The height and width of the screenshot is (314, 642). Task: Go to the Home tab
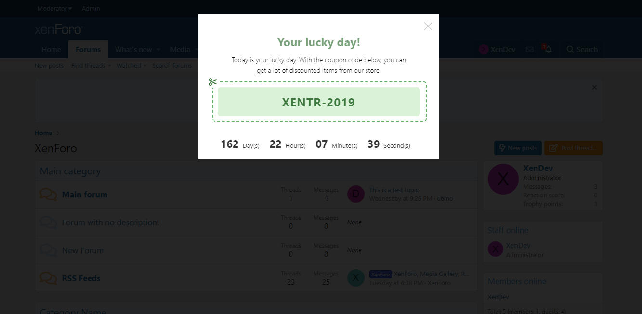pos(51,50)
